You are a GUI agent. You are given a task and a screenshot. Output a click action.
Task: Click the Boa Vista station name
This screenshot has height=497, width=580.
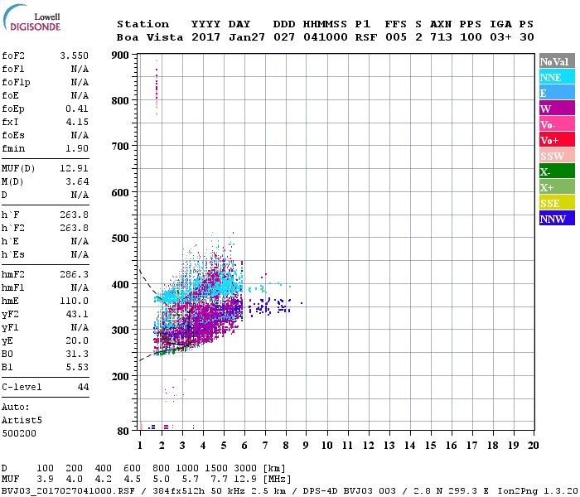point(150,37)
